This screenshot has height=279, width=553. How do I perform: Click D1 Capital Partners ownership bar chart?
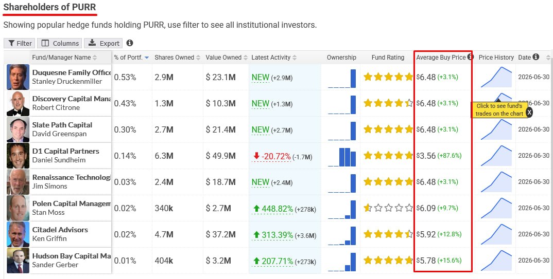[342, 156]
